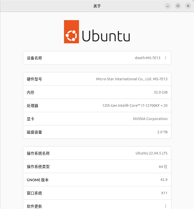Click the X11 windowing system value
This screenshot has height=209, width=194.
click(x=164, y=193)
